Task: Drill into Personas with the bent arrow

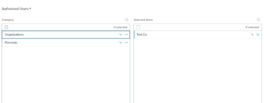Action: (120, 43)
